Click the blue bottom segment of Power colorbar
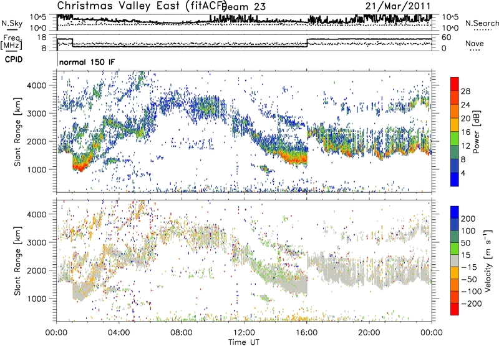 click(455, 179)
